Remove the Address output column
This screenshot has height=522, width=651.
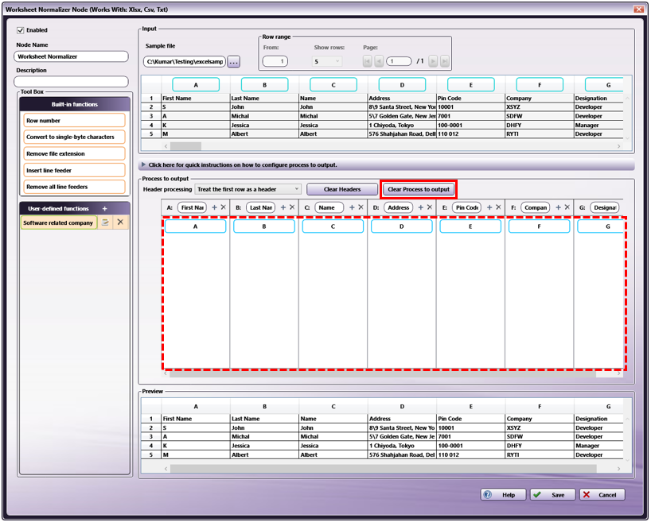tap(430, 207)
